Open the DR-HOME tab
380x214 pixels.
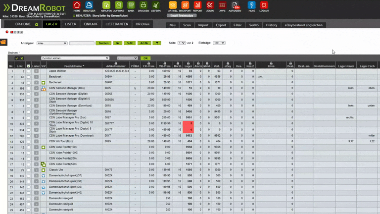[x=23, y=24]
